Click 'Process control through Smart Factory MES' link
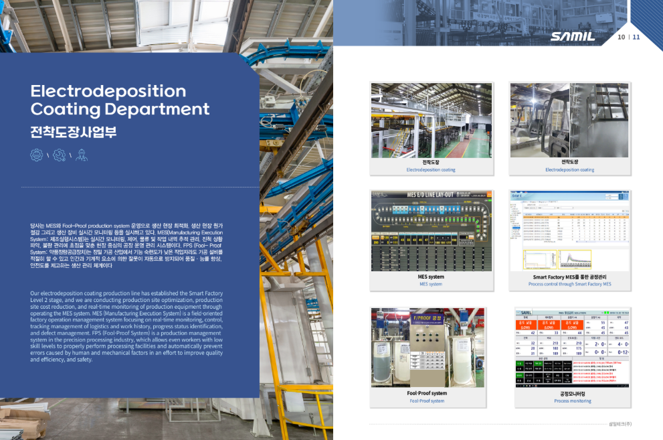 point(569,284)
